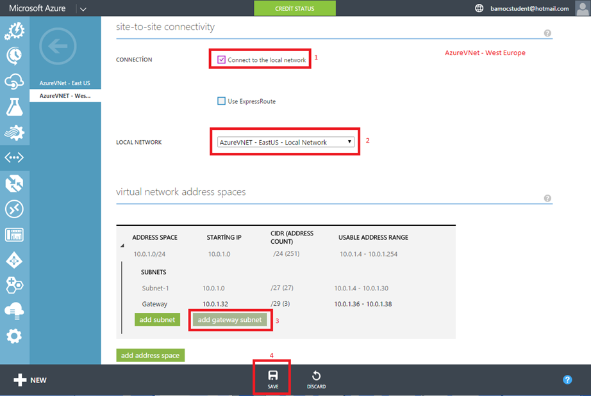Collapse the 10.0.1.0/24 address space row
The width and height of the screenshot is (591, 396).
[x=122, y=246]
